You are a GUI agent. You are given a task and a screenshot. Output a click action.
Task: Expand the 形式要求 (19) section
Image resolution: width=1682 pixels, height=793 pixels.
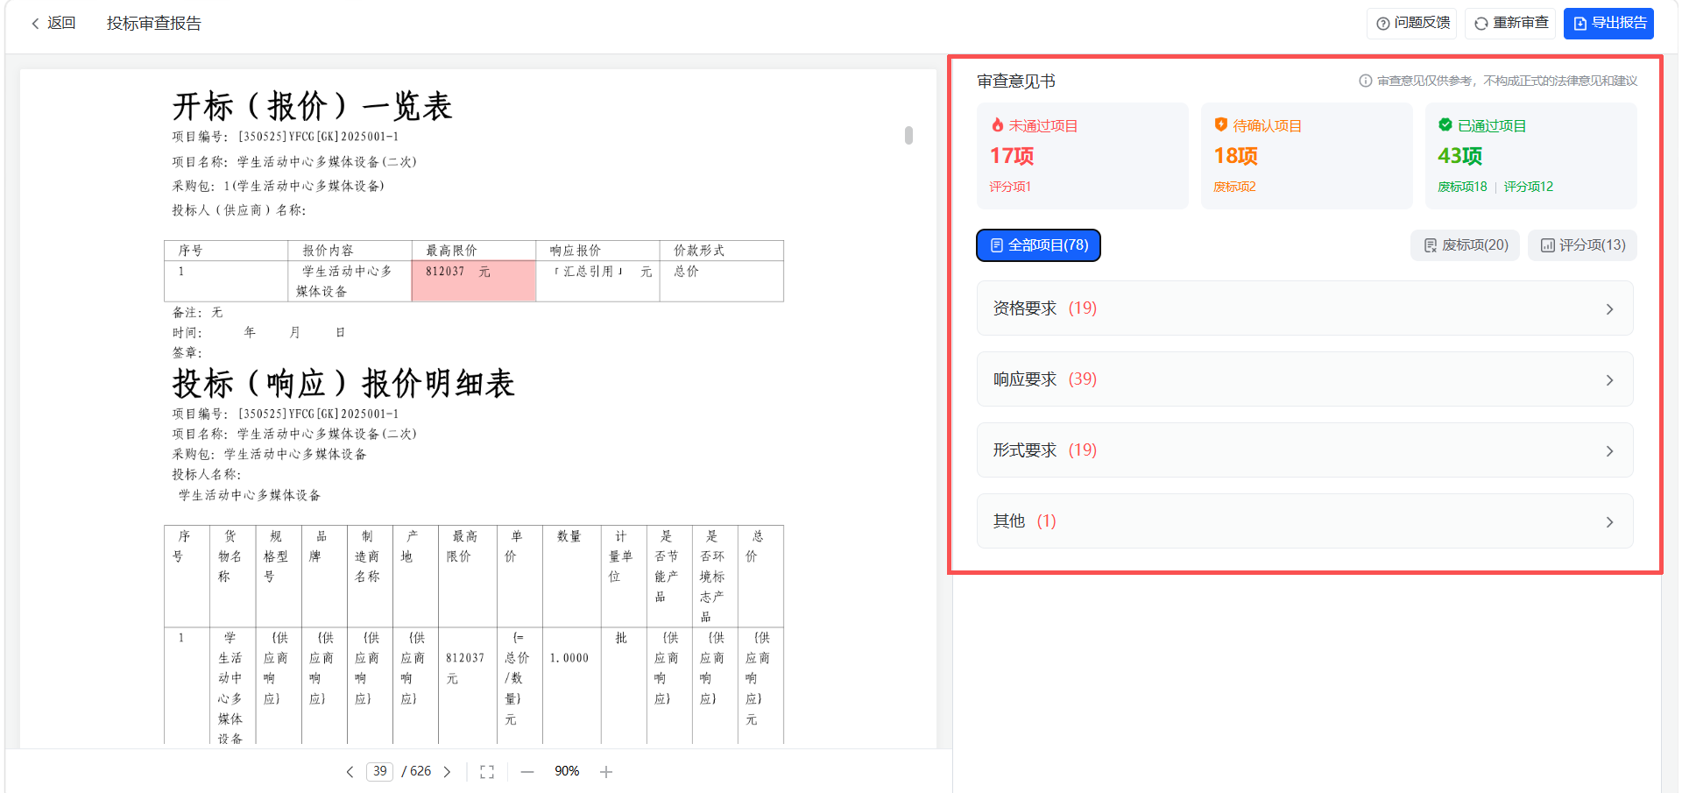(x=1304, y=450)
